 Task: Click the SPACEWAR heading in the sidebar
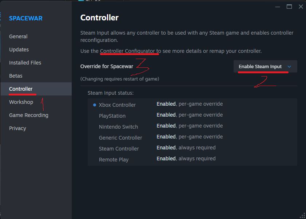(25, 18)
